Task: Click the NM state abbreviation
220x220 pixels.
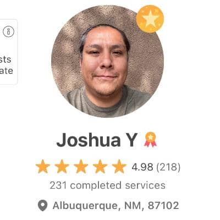Action: coord(133,206)
